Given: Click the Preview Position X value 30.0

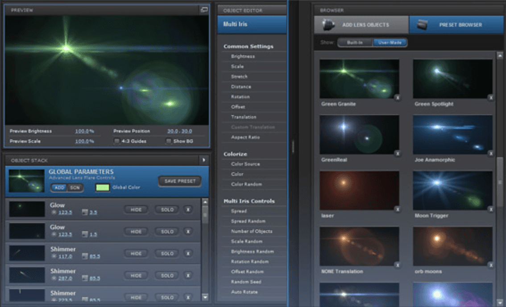Looking at the screenshot, I should 173,131.
